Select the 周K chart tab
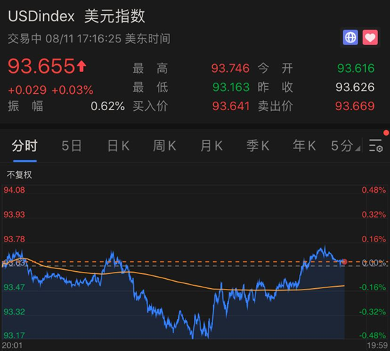 click(x=164, y=145)
